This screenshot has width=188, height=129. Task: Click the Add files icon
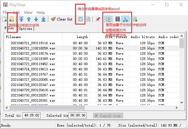tap(5, 19)
